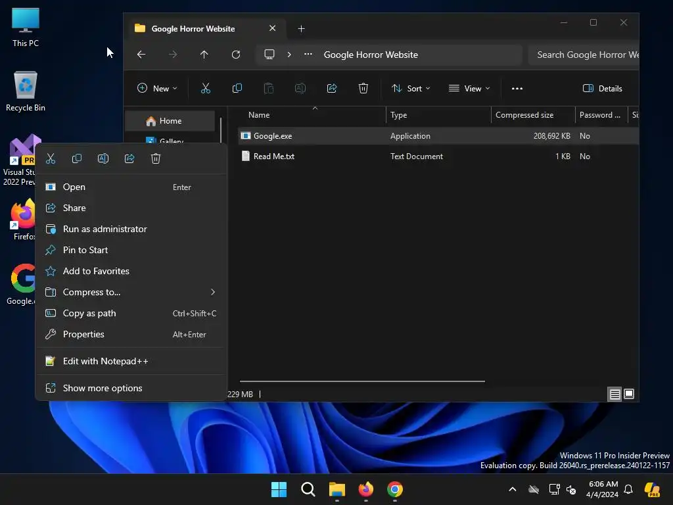Image resolution: width=673 pixels, height=505 pixels.
Task: Choose Pin to Start
Action: pyautogui.click(x=131, y=250)
